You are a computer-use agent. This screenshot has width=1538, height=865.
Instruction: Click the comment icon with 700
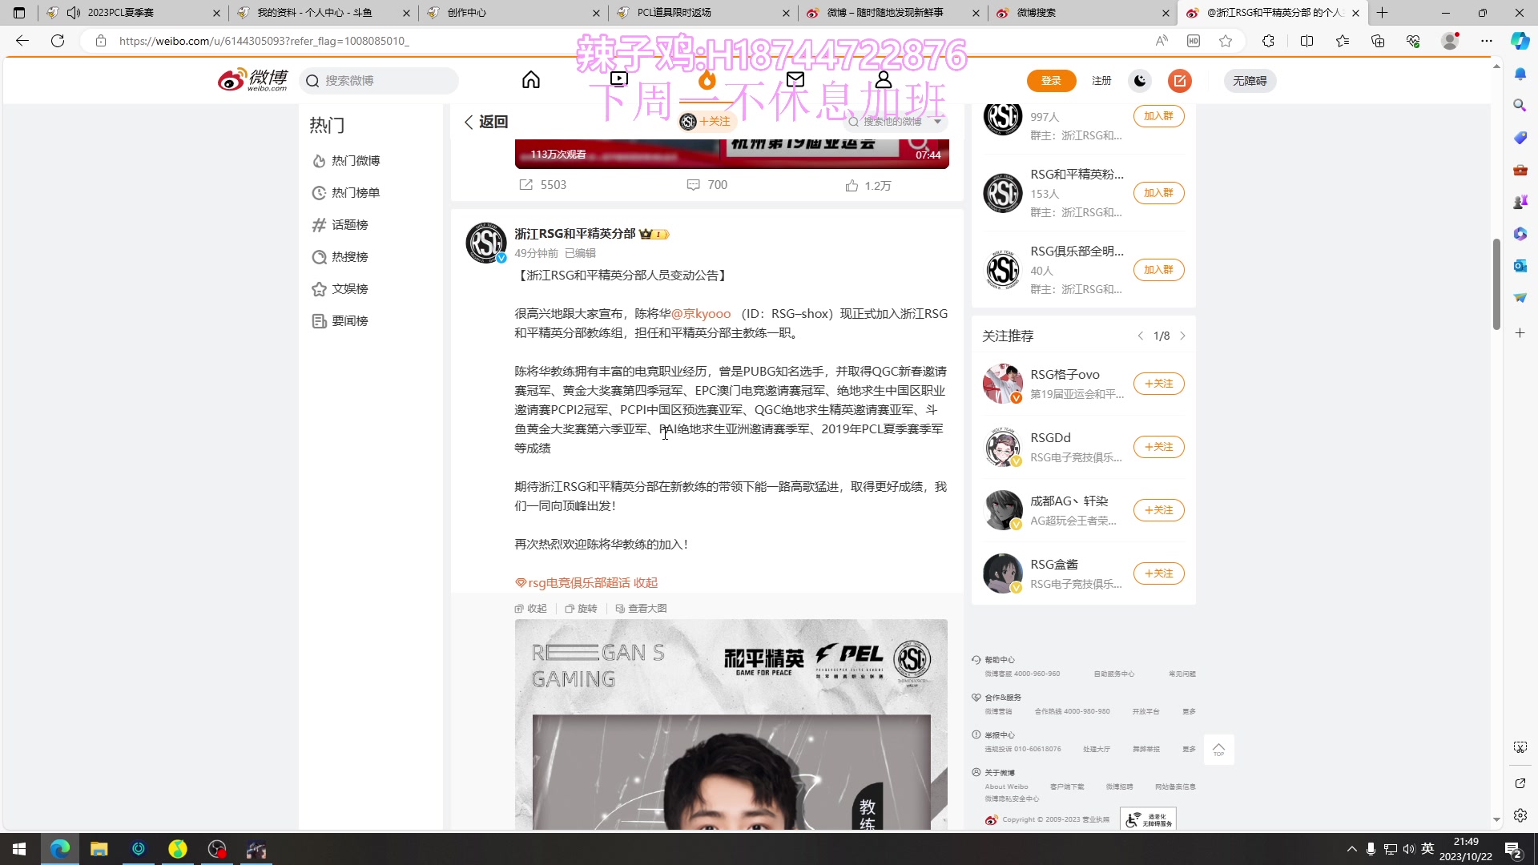point(693,185)
